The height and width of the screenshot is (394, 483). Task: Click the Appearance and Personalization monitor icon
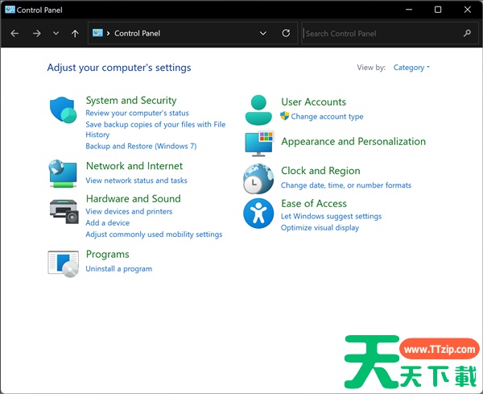(x=259, y=143)
